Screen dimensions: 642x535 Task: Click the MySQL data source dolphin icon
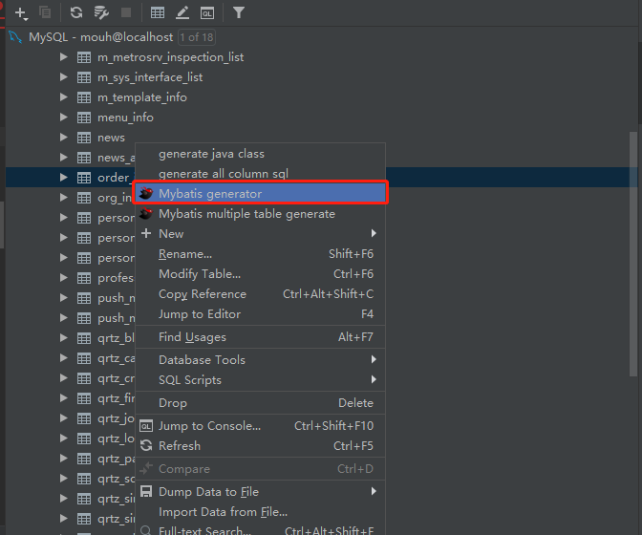(x=15, y=37)
